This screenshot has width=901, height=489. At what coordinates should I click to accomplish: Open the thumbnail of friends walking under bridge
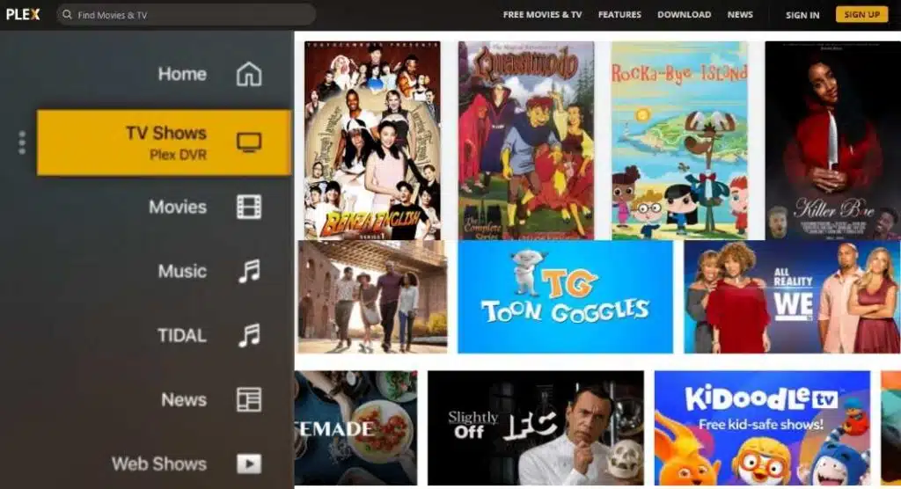click(372, 296)
